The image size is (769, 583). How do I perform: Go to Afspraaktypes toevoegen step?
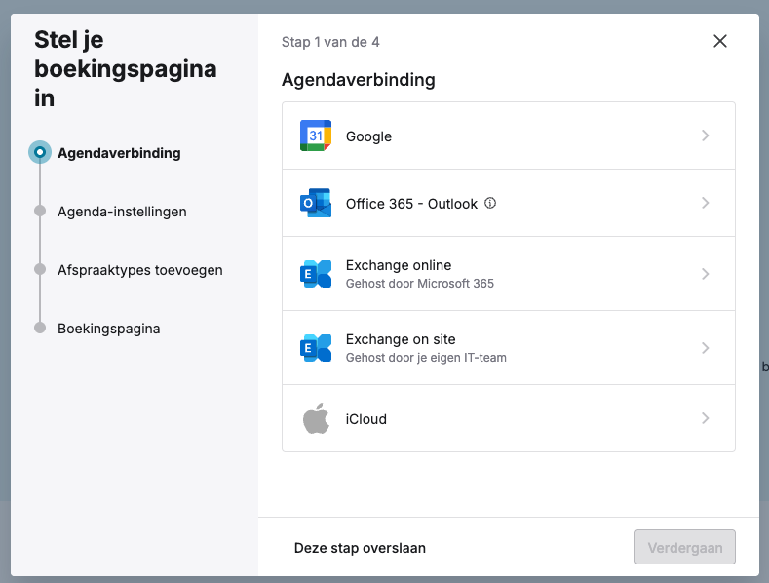(x=139, y=270)
